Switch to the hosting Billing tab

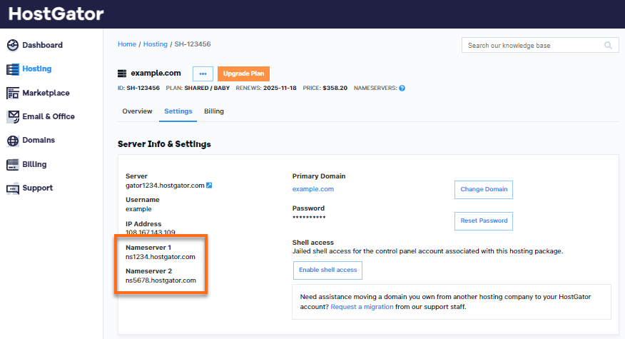click(x=214, y=111)
